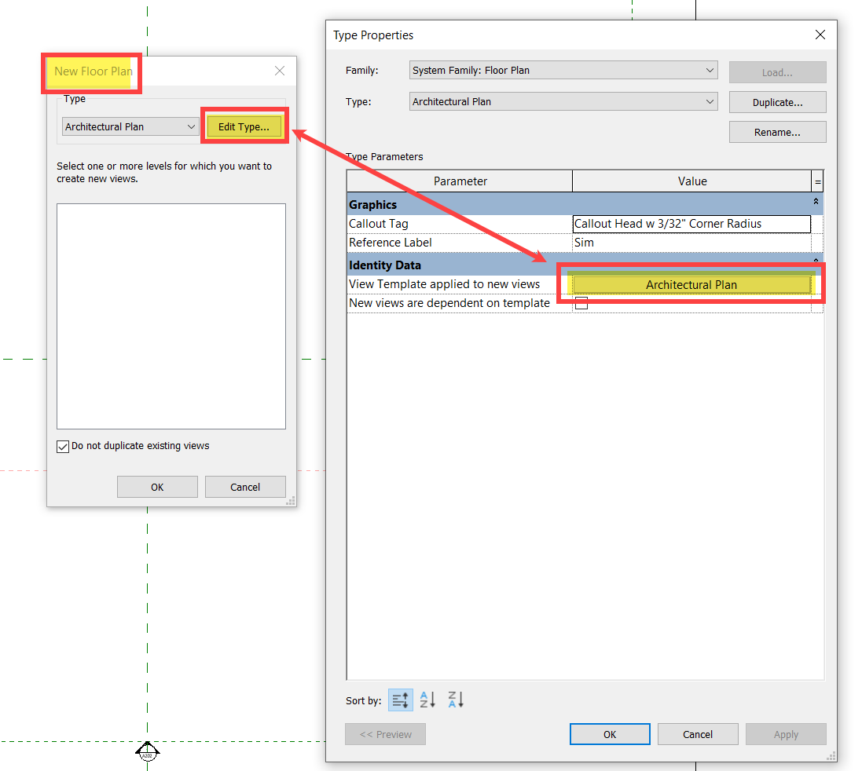Sort parameters descending with the Z-A icon

[x=456, y=699]
